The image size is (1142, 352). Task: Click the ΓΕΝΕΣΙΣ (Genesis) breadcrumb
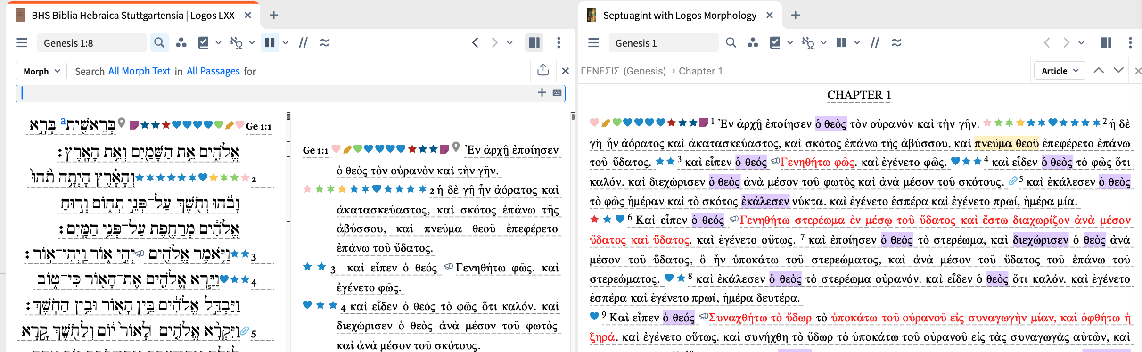coord(623,71)
